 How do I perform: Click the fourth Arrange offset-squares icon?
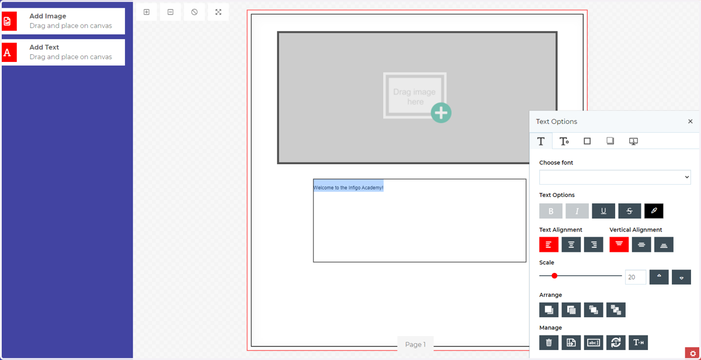(616, 310)
